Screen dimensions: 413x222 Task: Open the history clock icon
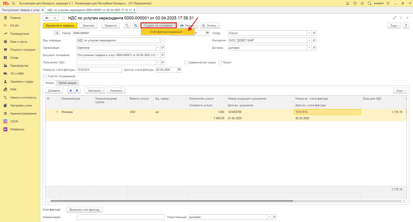pos(355,3)
